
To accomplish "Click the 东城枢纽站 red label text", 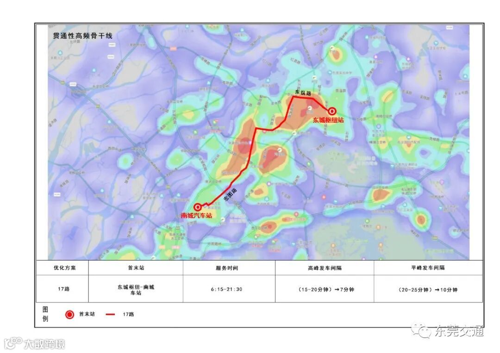I will (x=328, y=120).
